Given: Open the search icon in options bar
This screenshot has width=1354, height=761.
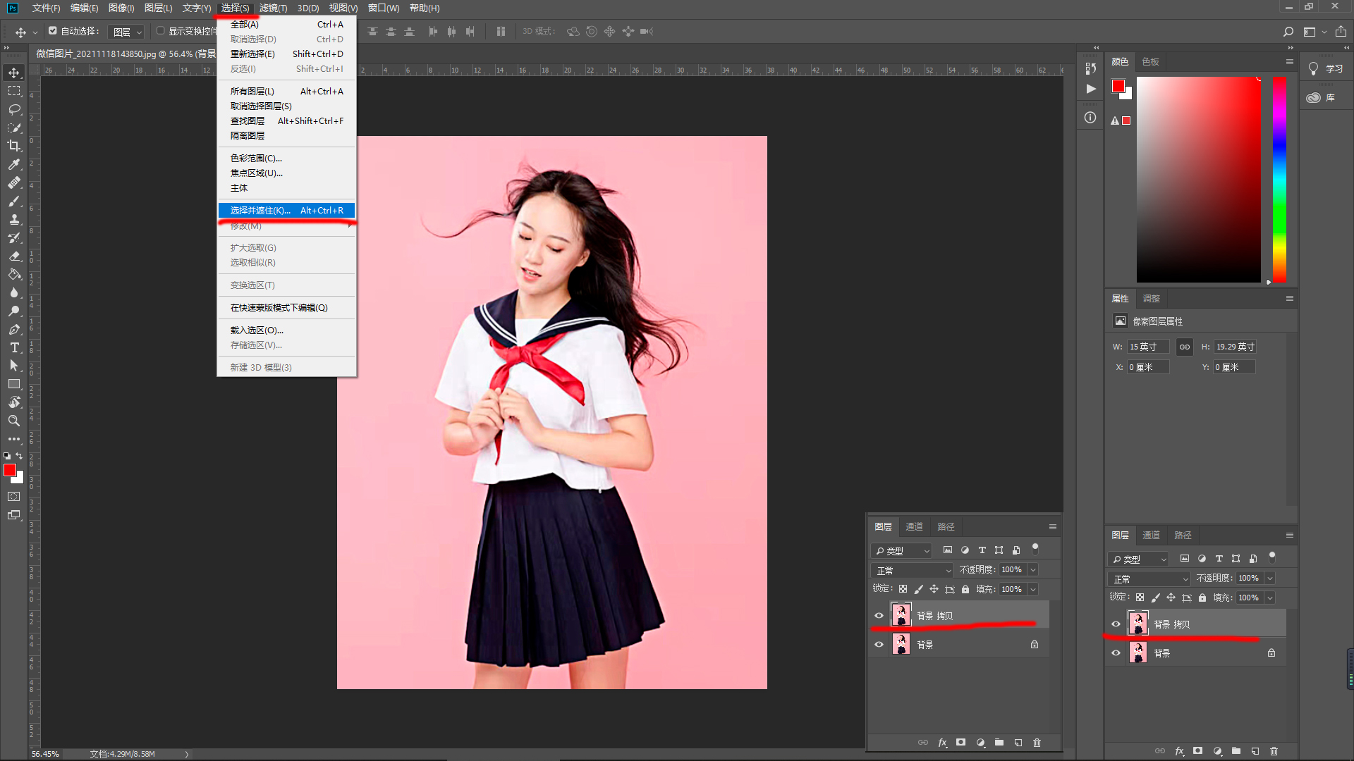Looking at the screenshot, I should coord(1288,32).
